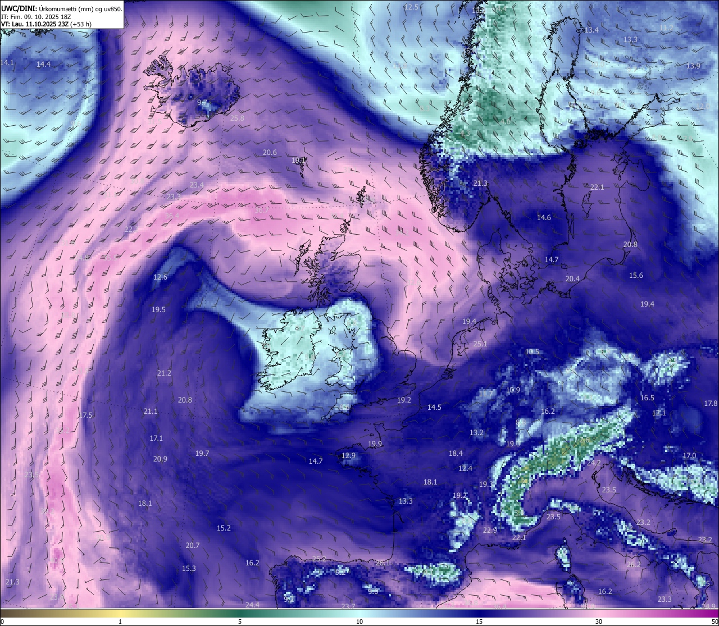Viewport: 719px width, 626px height.
Task: Click the initial time line 'IT: Fim. 09. 10. 2025 18Z'
Action: click(x=36, y=16)
